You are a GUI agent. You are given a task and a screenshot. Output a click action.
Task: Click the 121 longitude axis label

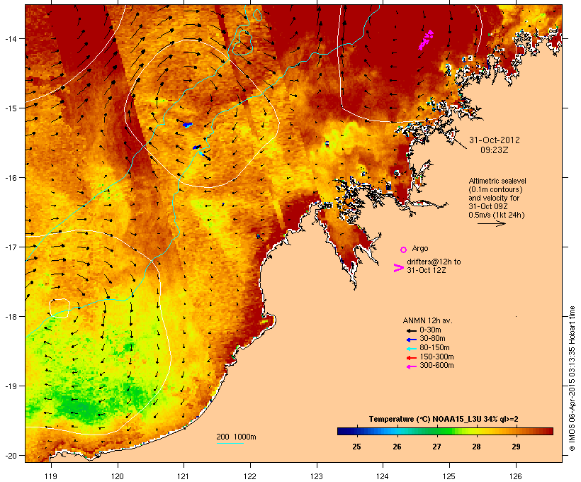point(184,476)
